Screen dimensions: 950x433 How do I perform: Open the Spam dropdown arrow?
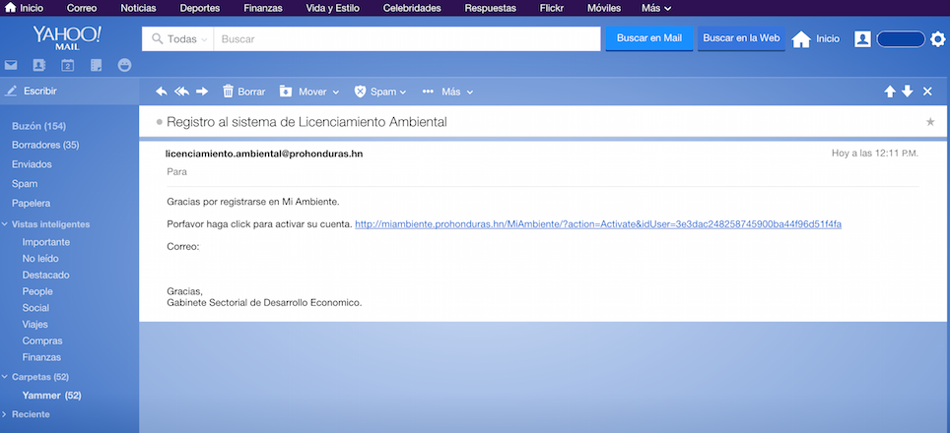(x=402, y=92)
